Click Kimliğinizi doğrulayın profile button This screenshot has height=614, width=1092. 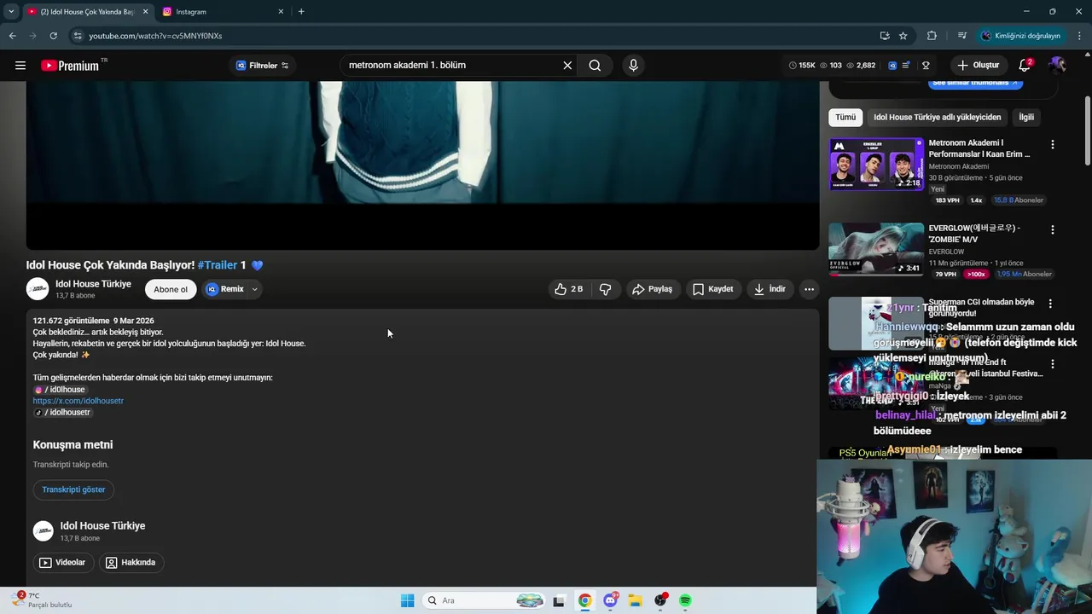tap(1021, 36)
